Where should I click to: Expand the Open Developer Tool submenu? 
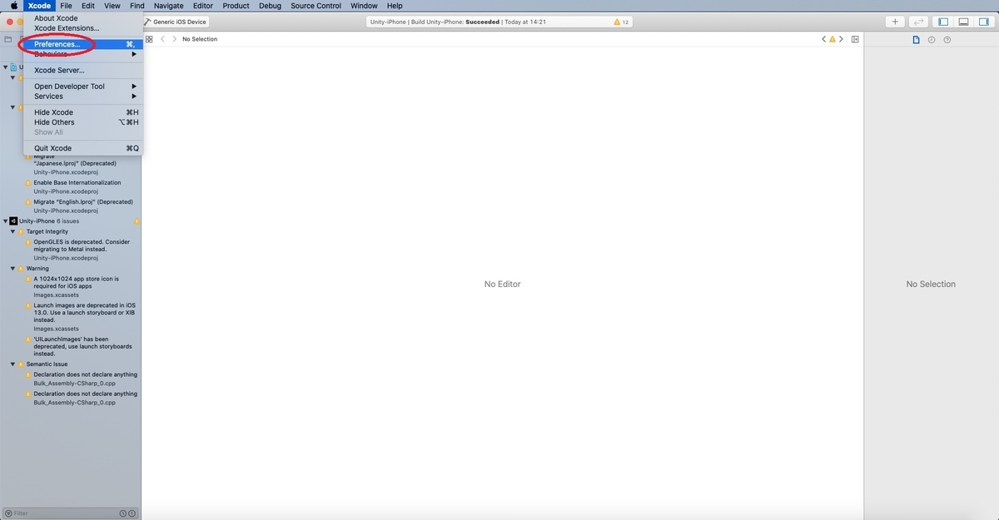[83, 87]
